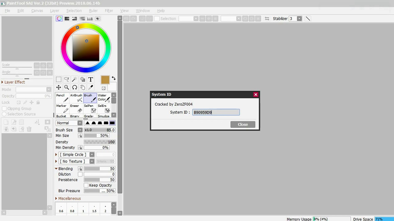
Task: Show the HSV slider panel icon
Action: click(74, 19)
